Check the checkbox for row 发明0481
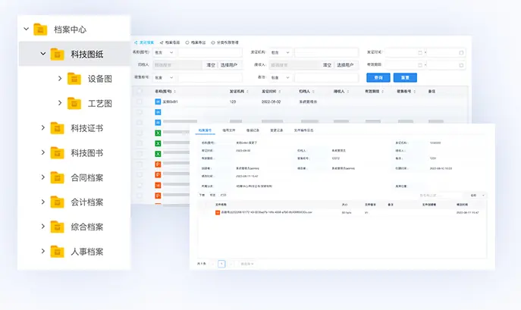The height and width of the screenshot is (310, 521). pyautogui.click(x=140, y=102)
